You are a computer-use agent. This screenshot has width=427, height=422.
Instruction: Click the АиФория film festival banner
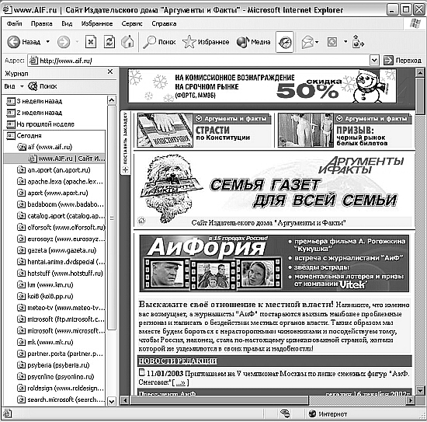[x=274, y=263]
